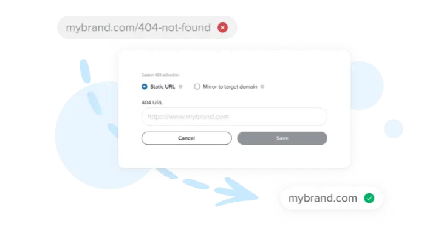Click the red X error icon

point(222,27)
